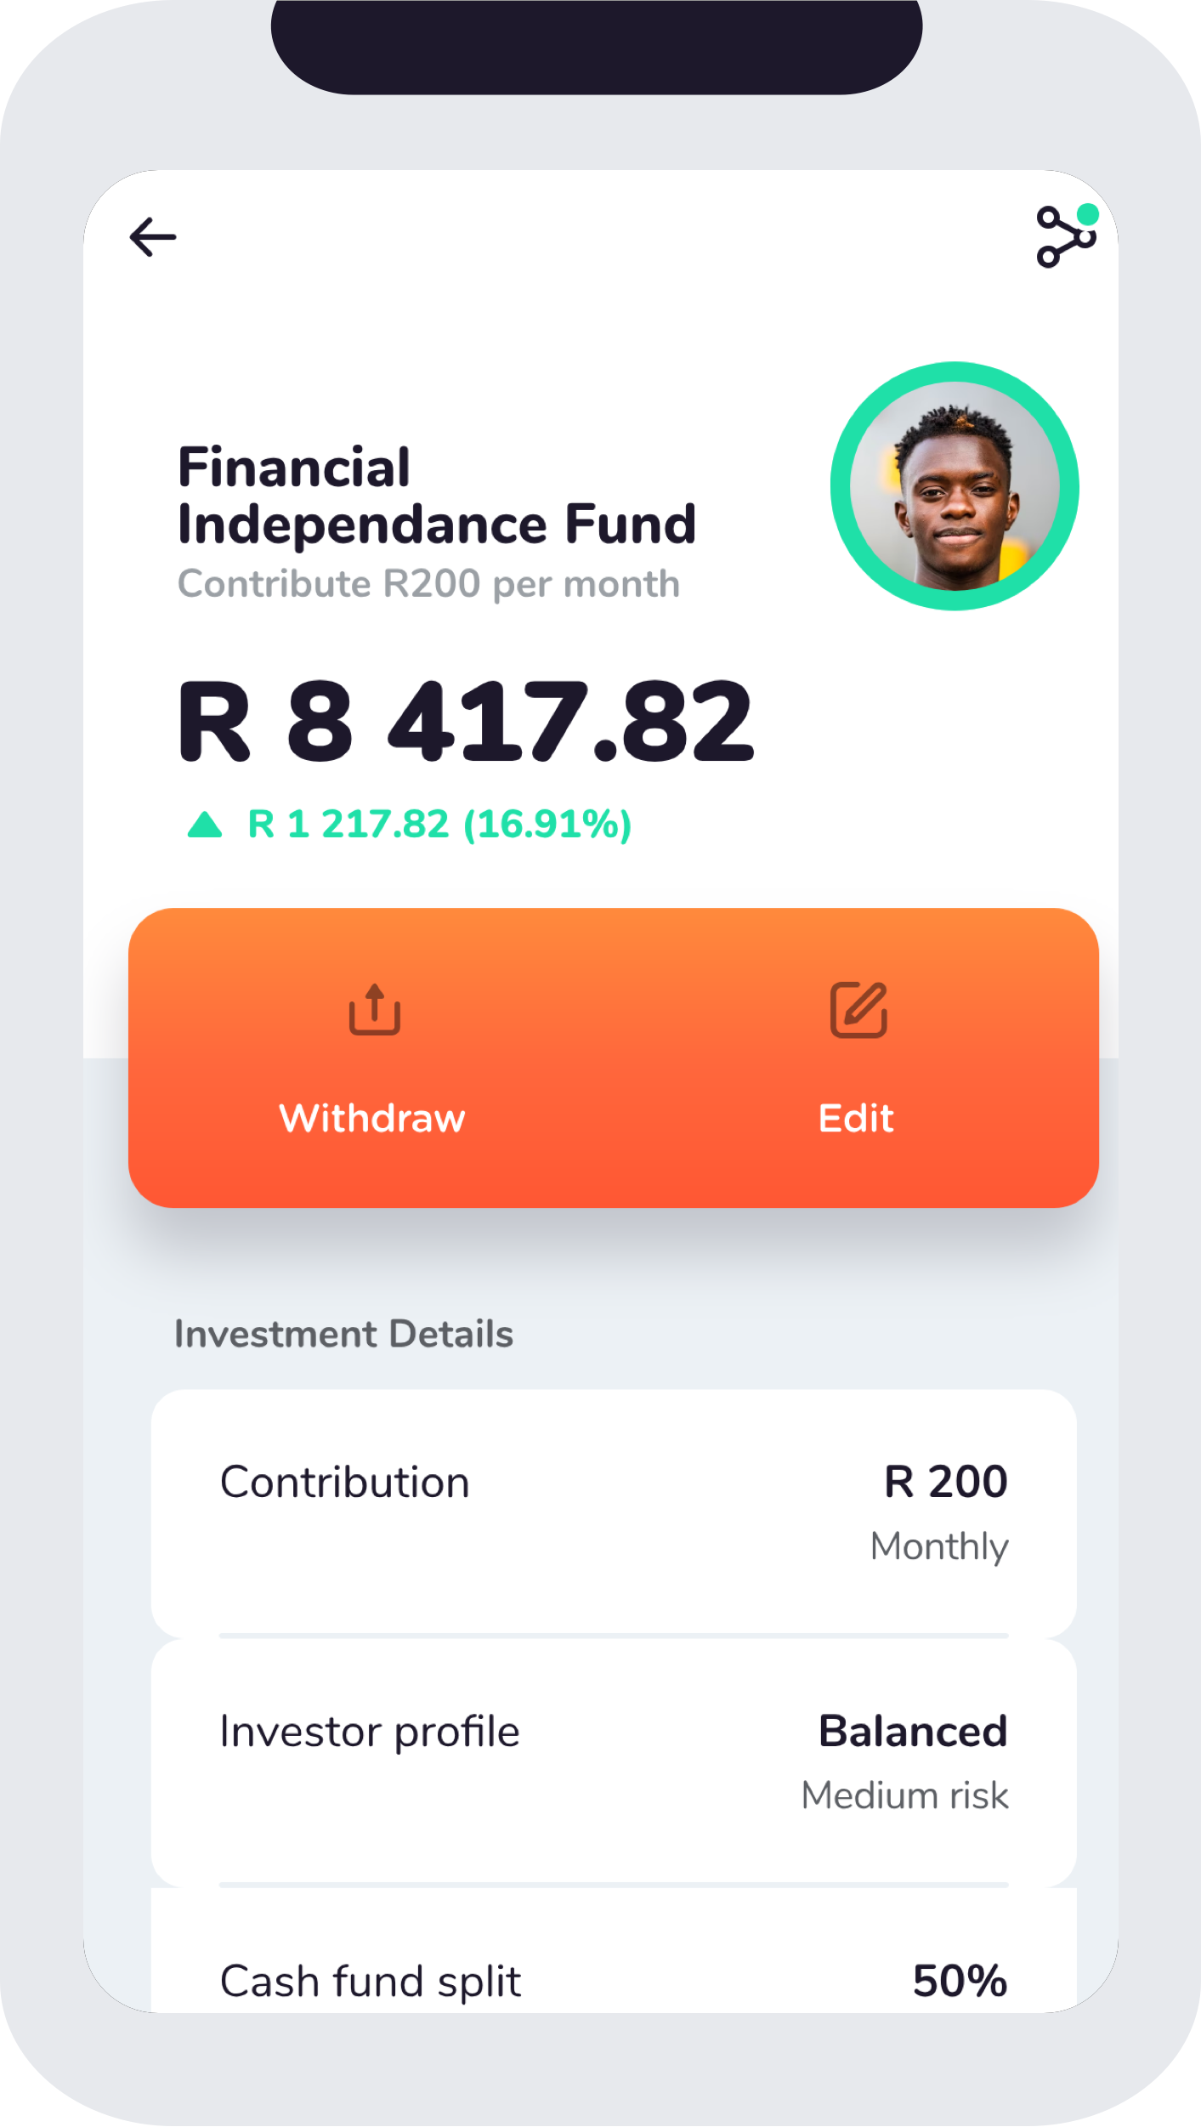The width and height of the screenshot is (1201, 2127).
Task: Tap the R 1 217.82 gain percentage text
Action: pyautogui.click(x=439, y=825)
